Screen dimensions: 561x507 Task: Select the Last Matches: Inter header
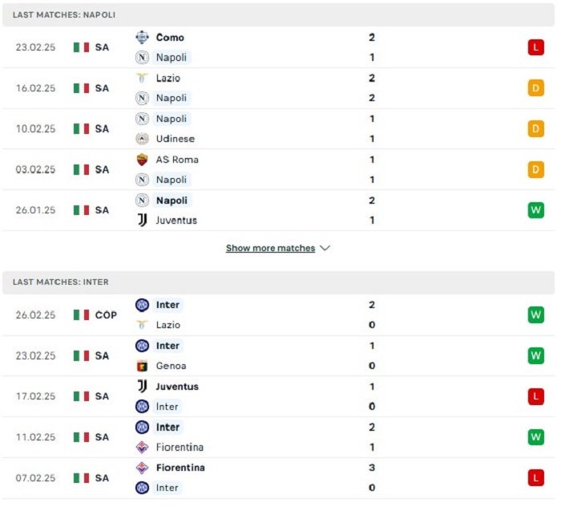61,282
